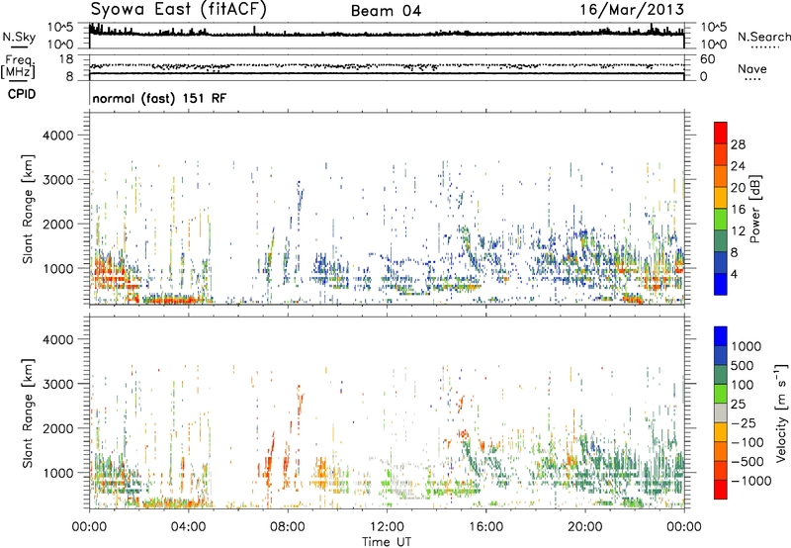Click the "4" power color bar label
The width and height of the screenshot is (791, 548).
pos(734,275)
